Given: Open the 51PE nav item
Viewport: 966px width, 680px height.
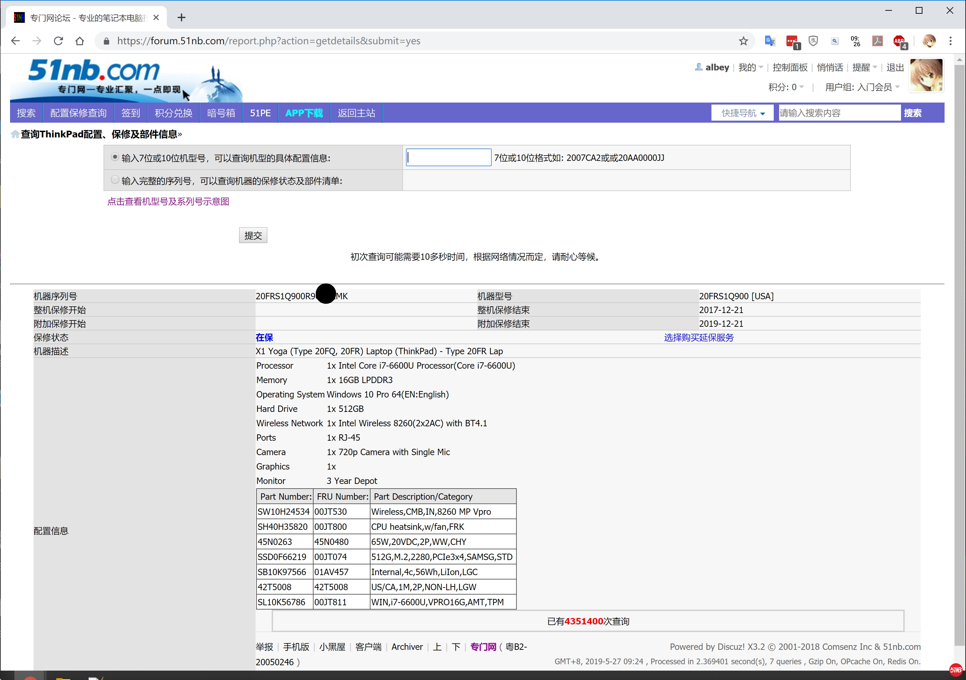Looking at the screenshot, I should click(261, 113).
